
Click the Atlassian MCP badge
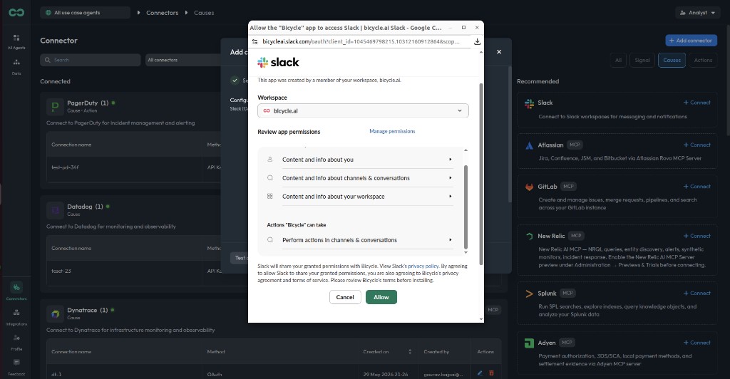click(x=575, y=145)
